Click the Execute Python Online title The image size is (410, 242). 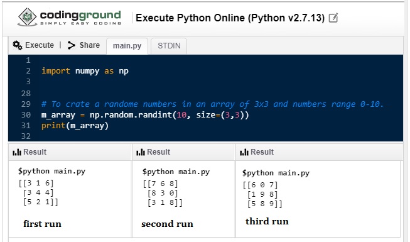(230, 18)
